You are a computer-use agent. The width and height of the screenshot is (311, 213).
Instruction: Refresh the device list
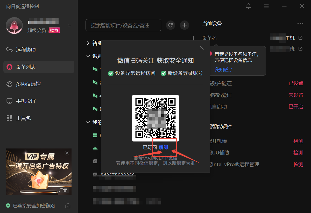[x=171, y=25]
